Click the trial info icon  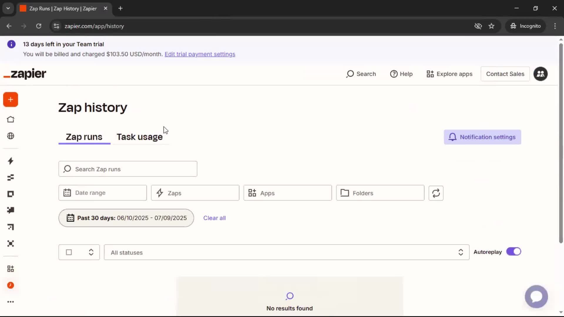[11, 44]
